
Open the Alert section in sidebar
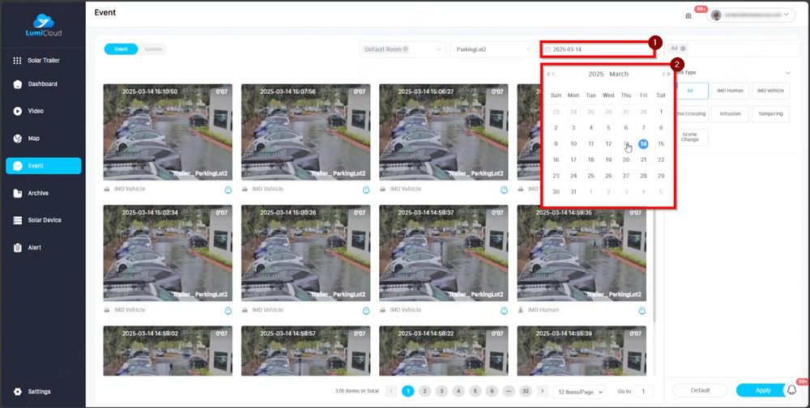(35, 248)
